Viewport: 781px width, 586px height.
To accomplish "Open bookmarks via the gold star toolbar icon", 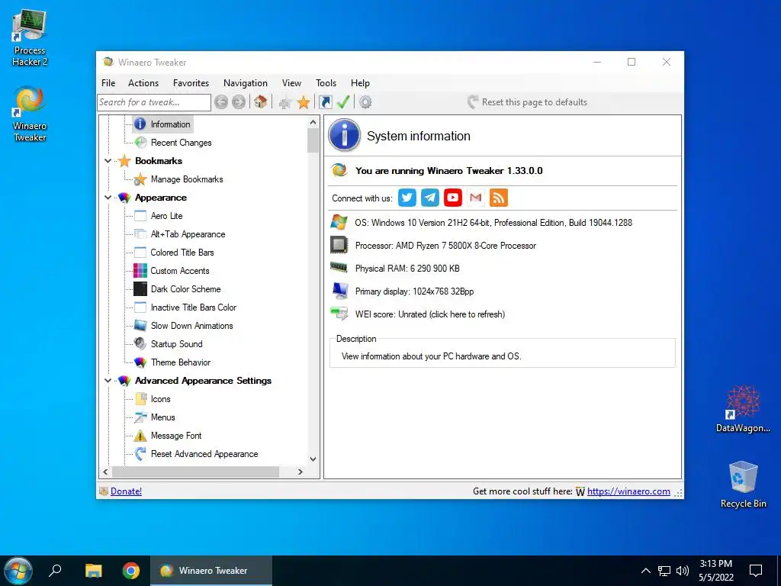I will pos(304,103).
